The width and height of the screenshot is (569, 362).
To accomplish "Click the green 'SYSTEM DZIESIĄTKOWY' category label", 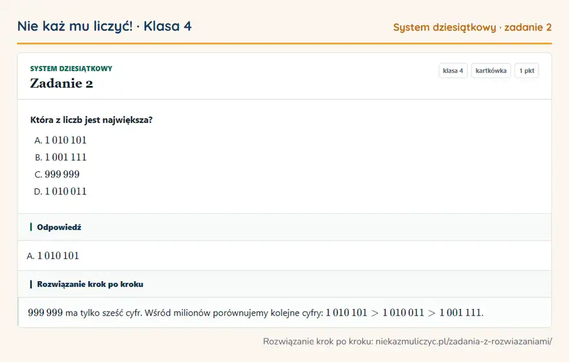I will [71, 69].
